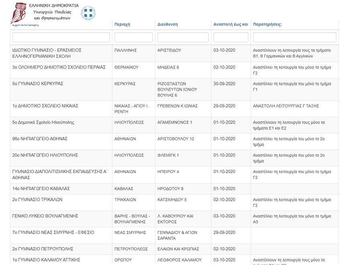Viewport: 353px width, 265px height.
Task: Sort by the Περιοχή column header
Action: pos(122,24)
